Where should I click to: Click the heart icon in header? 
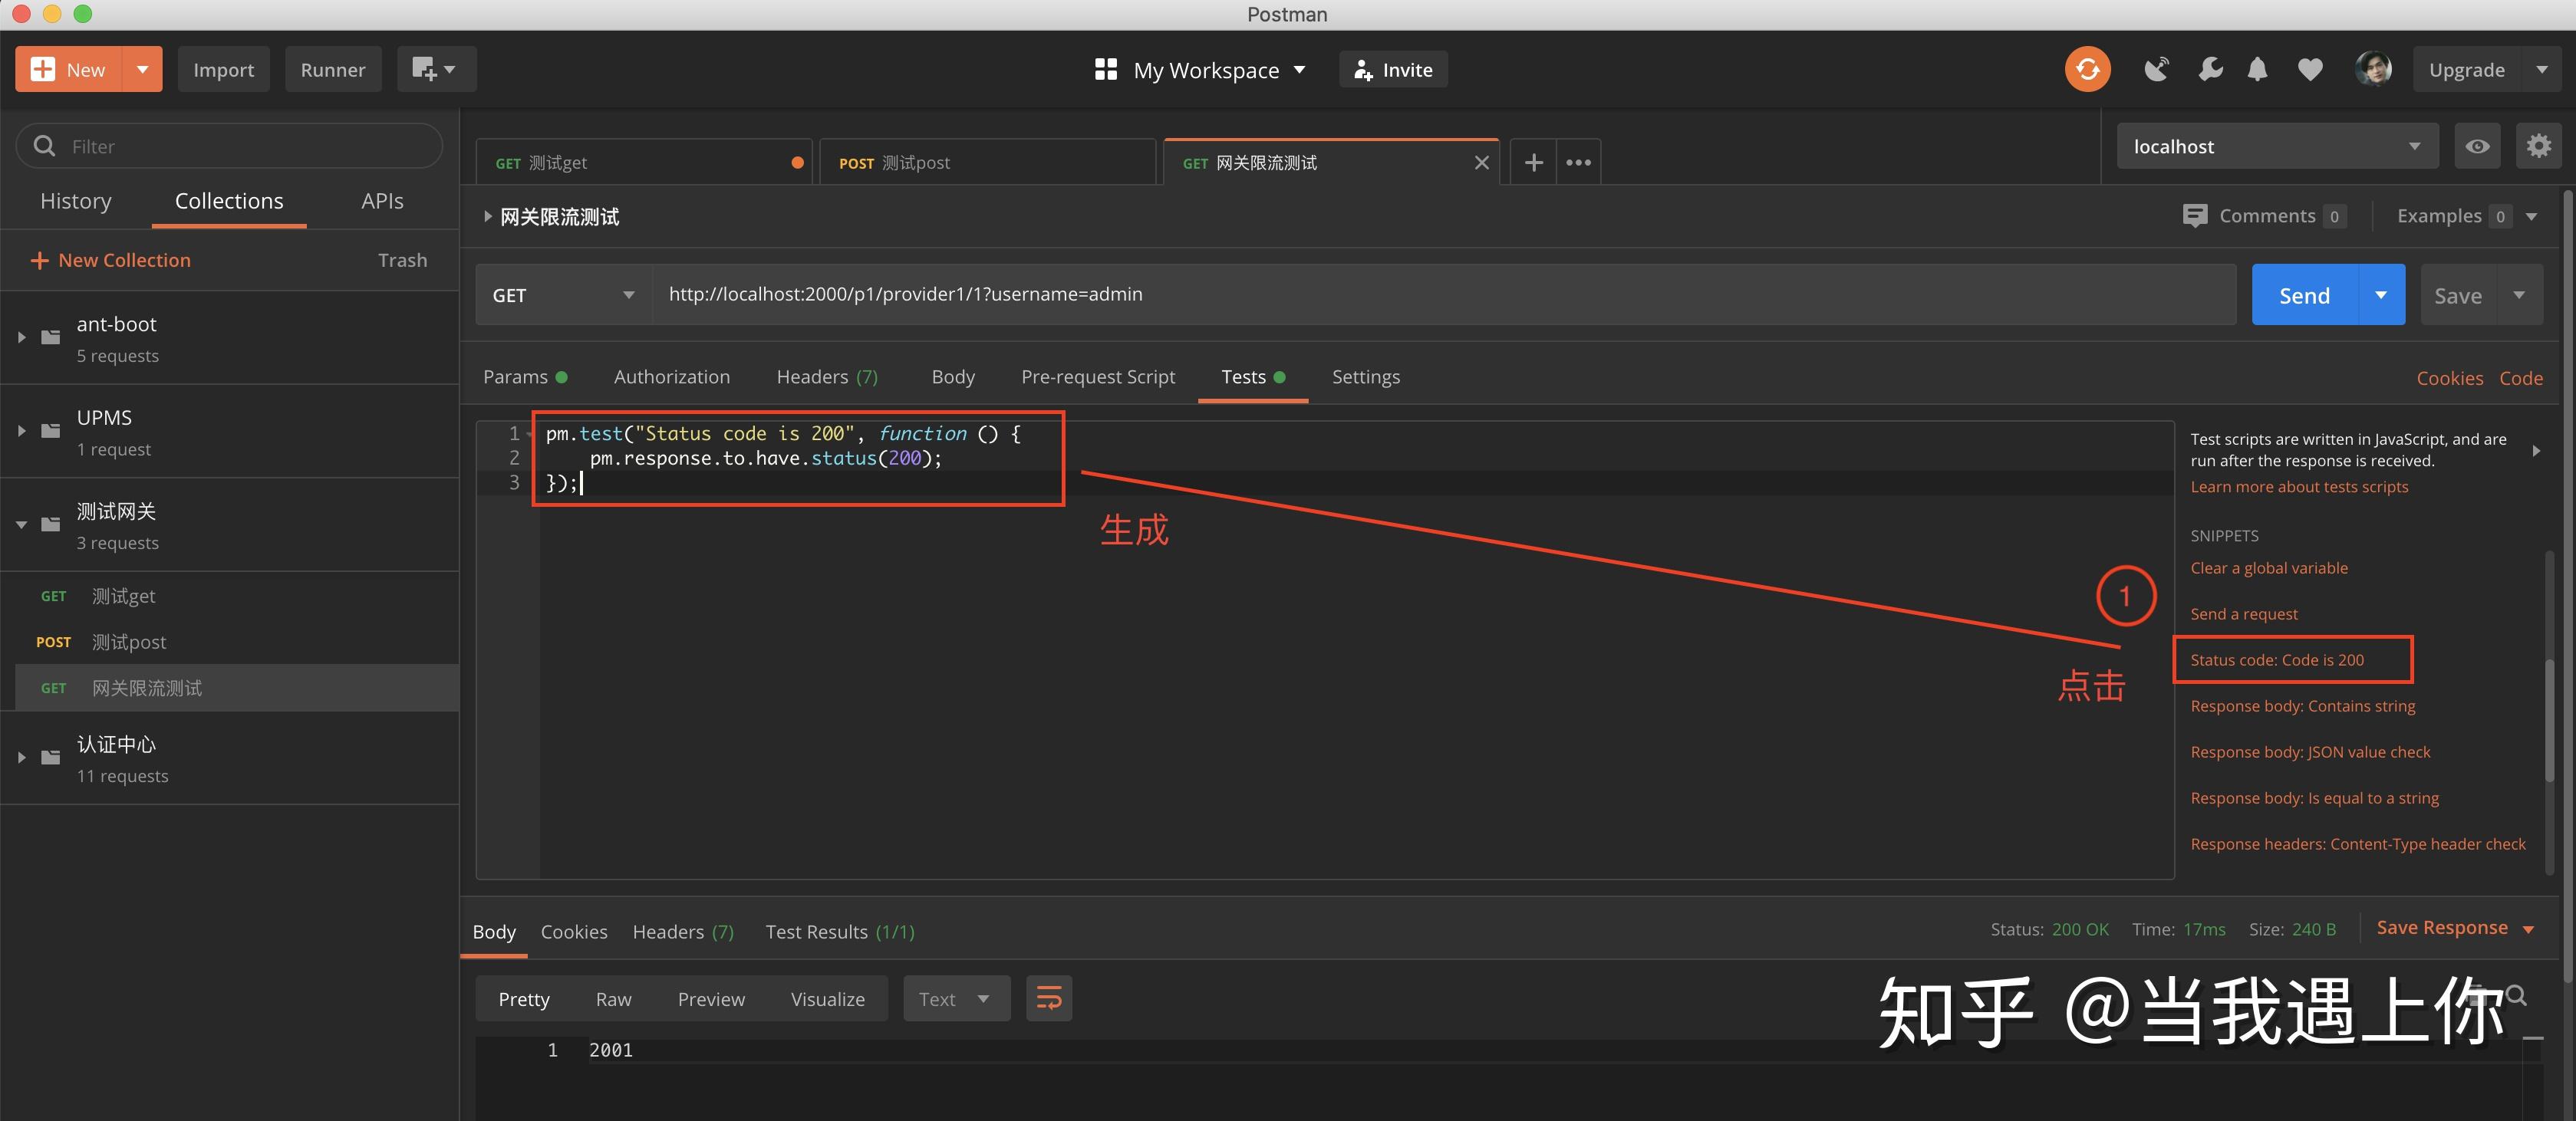pos(2310,69)
